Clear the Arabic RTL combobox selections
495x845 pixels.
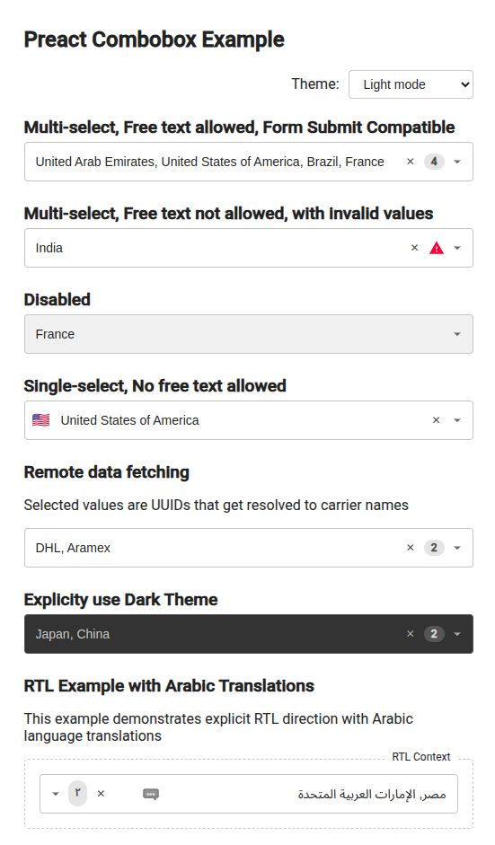click(x=101, y=793)
